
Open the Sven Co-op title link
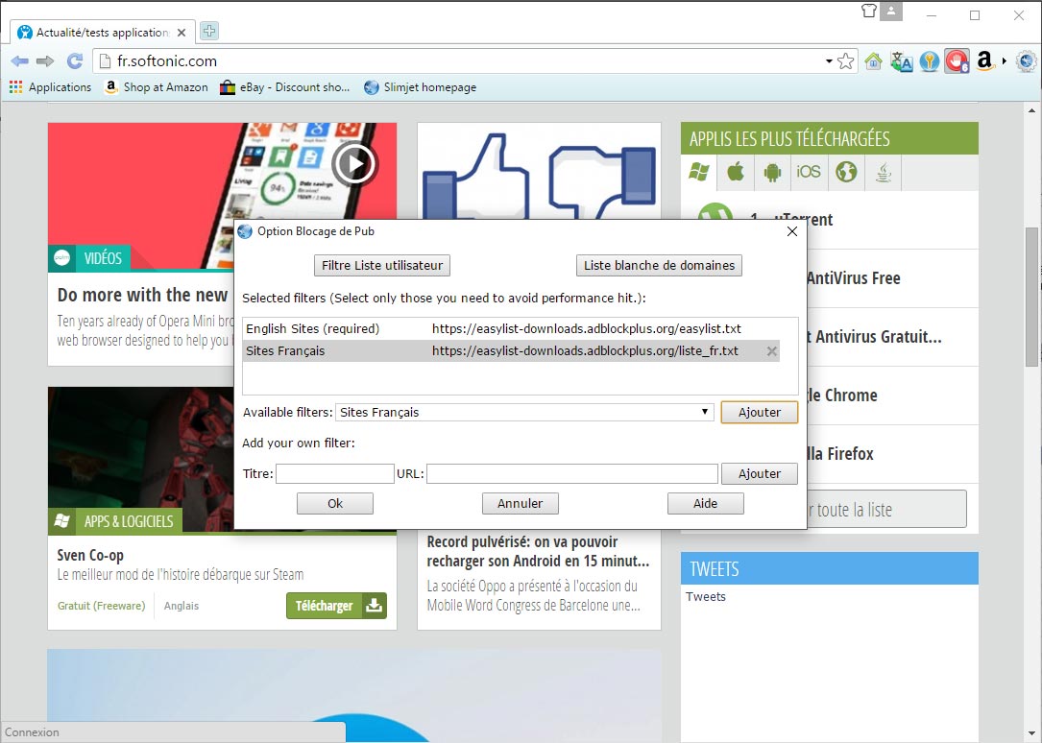coord(90,555)
